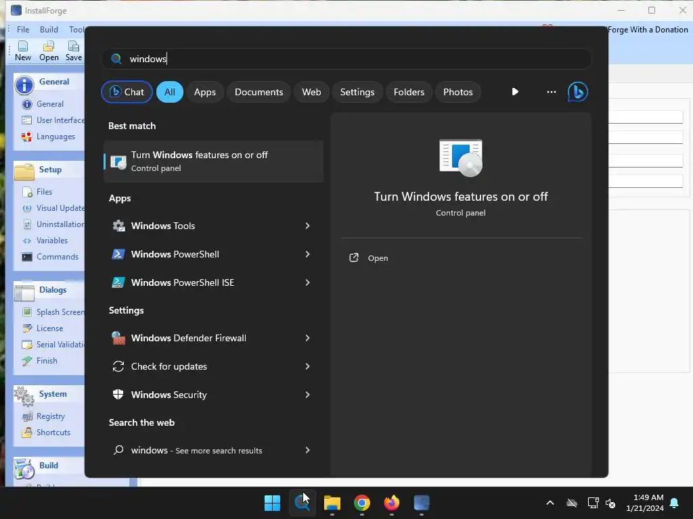
Task: Click the Windows Defender Firewall icon
Action: [118, 338]
